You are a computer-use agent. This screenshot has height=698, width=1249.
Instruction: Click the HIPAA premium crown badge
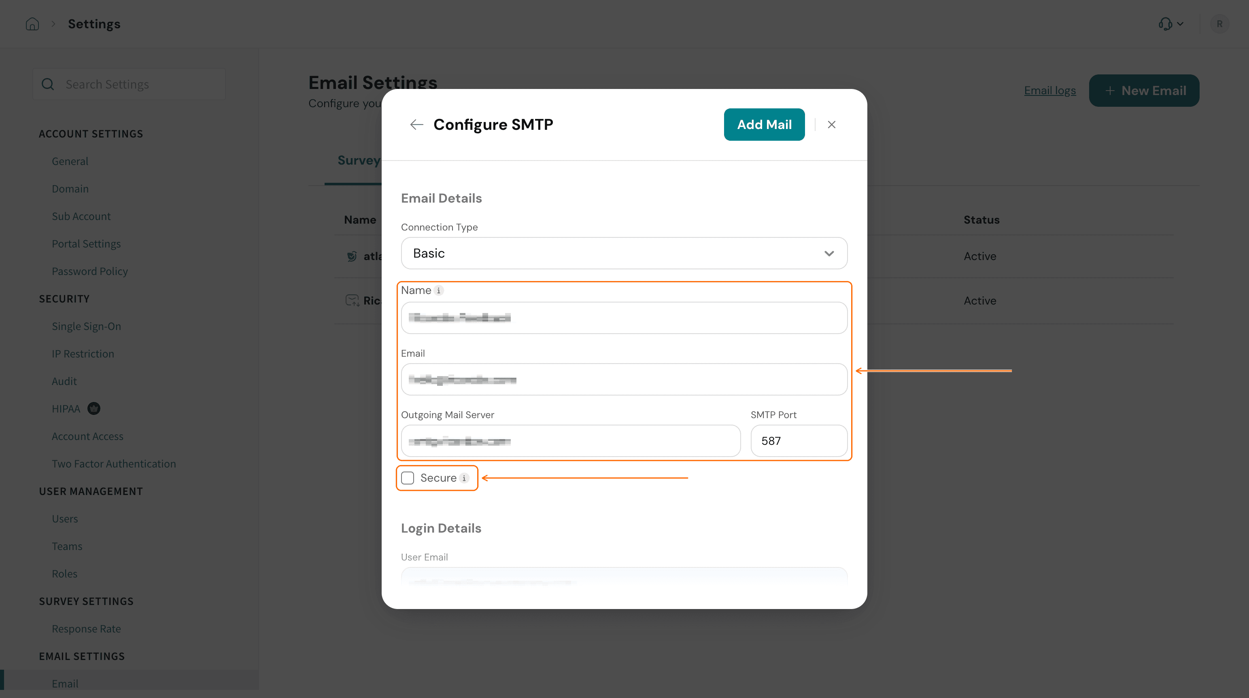point(93,409)
